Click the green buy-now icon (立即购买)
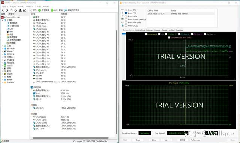This screenshot has height=143, width=240. pos(39,10)
